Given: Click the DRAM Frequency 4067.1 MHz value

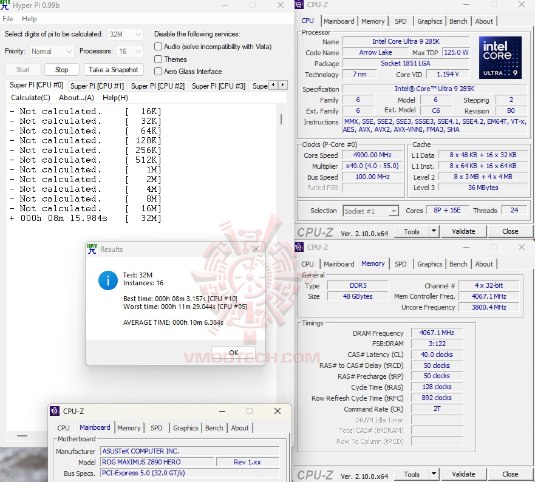Looking at the screenshot, I should (437, 333).
